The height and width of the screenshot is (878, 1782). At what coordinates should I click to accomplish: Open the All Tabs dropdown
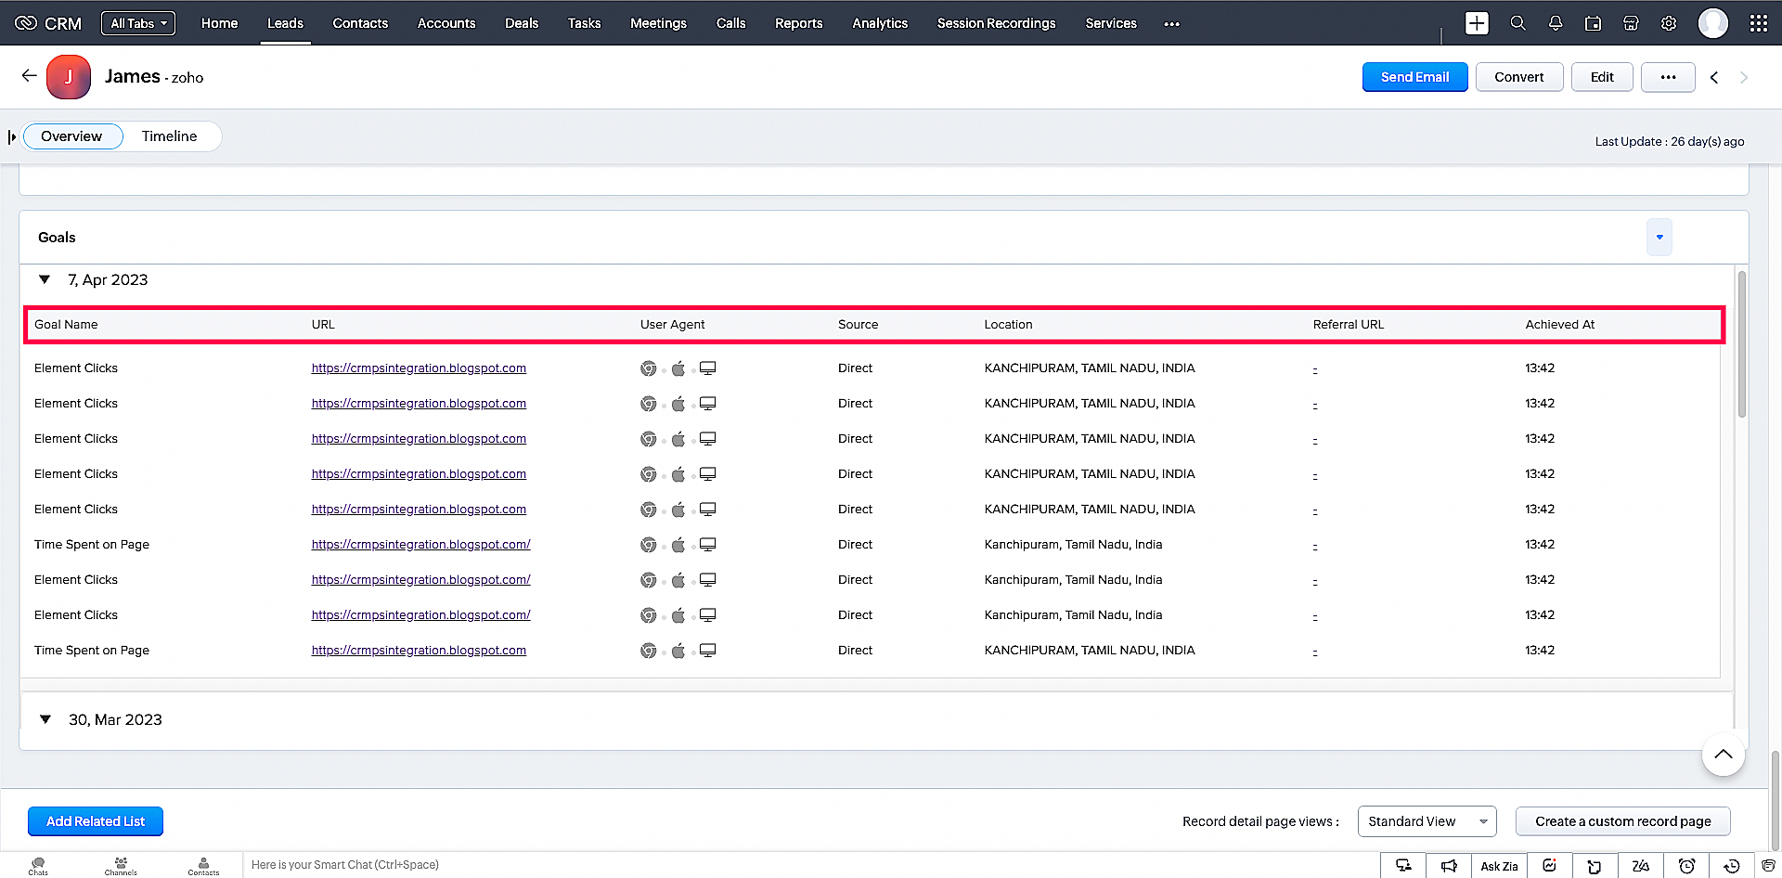point(138,23)
